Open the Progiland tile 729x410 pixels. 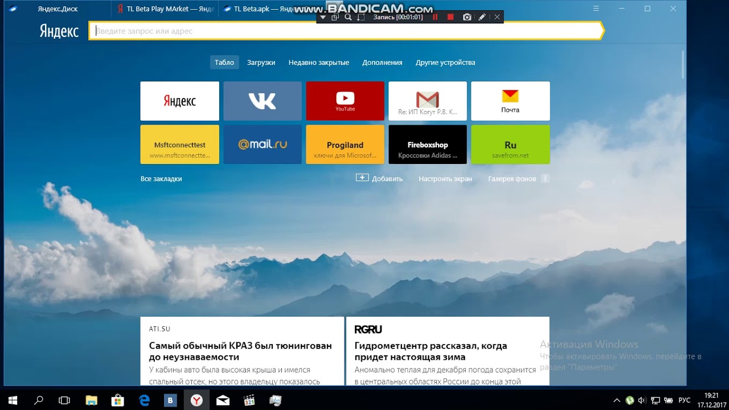[x=345, y=145]
